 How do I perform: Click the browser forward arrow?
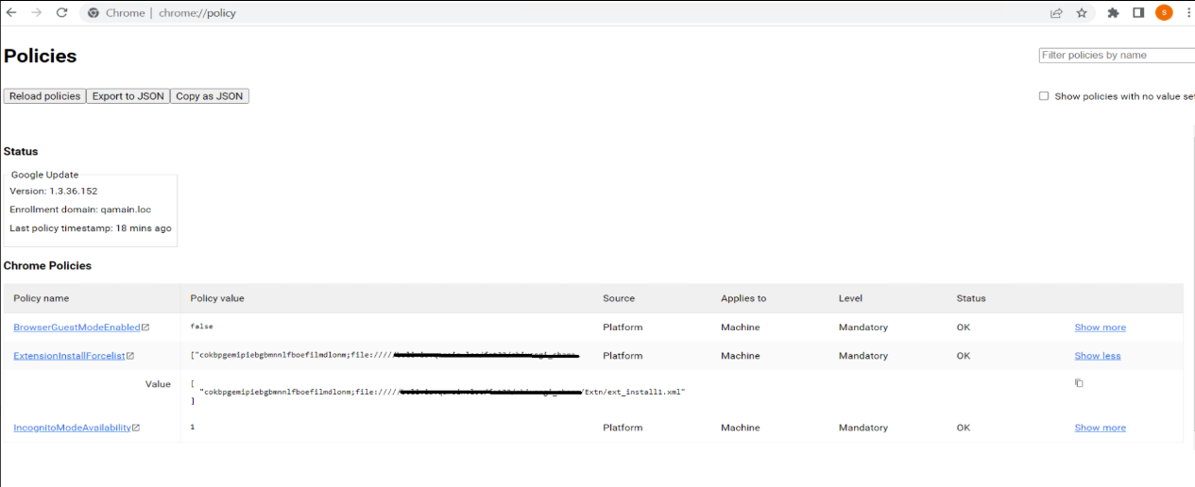[36, 13]
